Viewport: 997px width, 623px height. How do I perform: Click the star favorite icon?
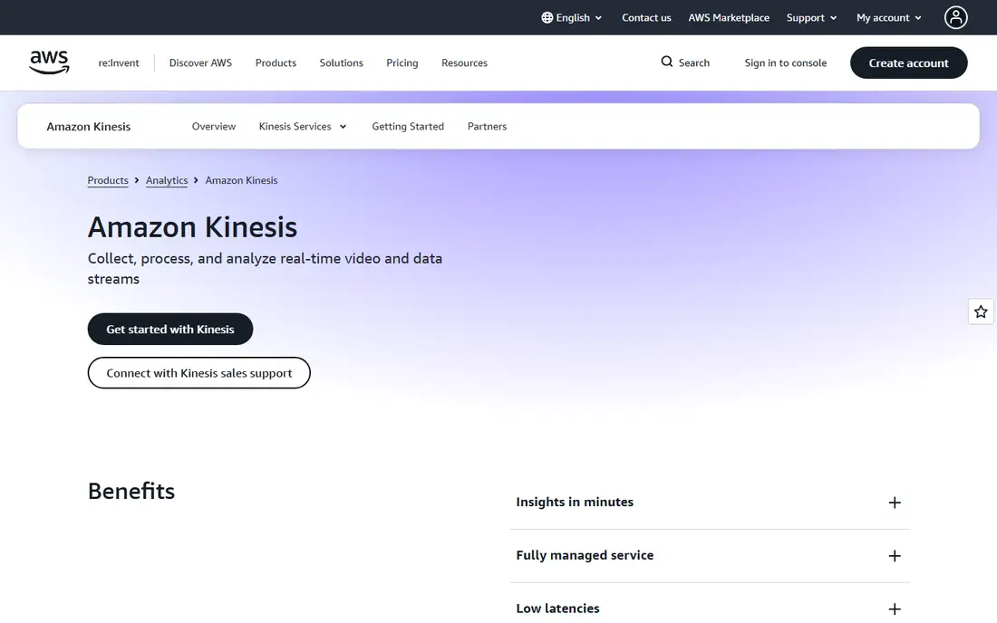pos(981,311)
